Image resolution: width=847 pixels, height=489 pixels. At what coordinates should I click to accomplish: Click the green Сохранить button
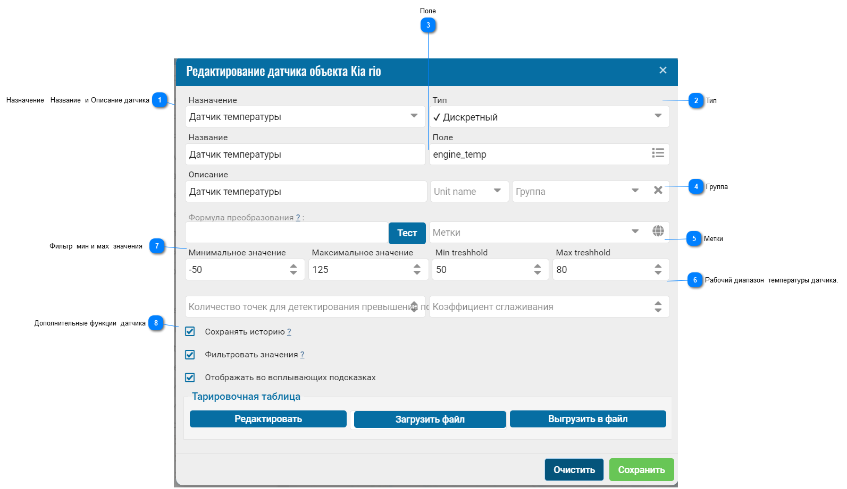641,470
